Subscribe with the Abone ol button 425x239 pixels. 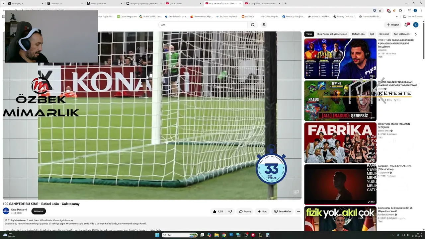tap(39, 211)
